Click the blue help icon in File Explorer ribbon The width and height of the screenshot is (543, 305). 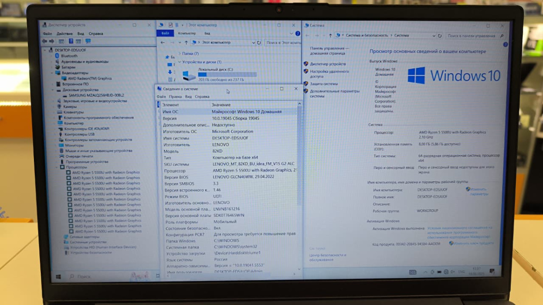[297, 33]
